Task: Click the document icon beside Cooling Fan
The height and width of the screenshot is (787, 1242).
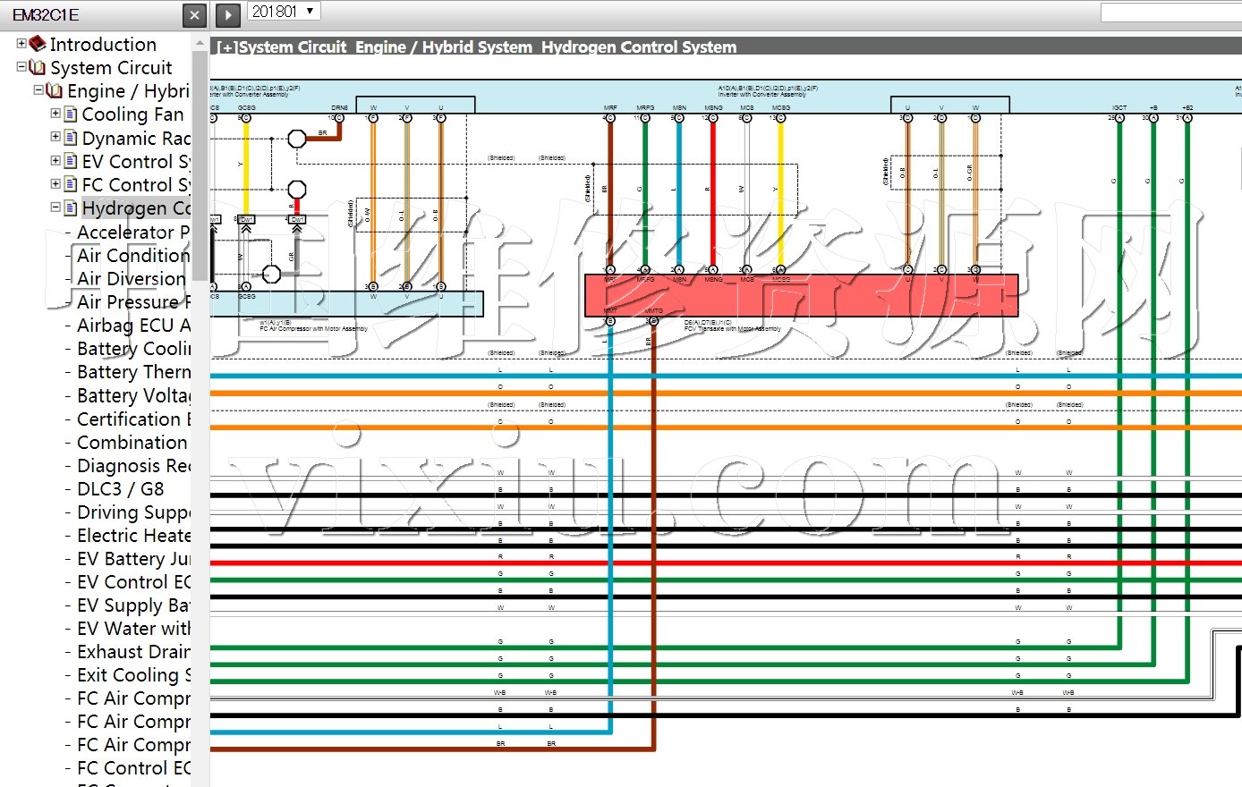Action: tap(71, 114)
